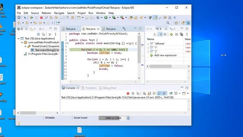The height and width of the screenshot is (137, 243).
Task: Collapse the Thread [main] tree node
Action: (x=25, y=46)
